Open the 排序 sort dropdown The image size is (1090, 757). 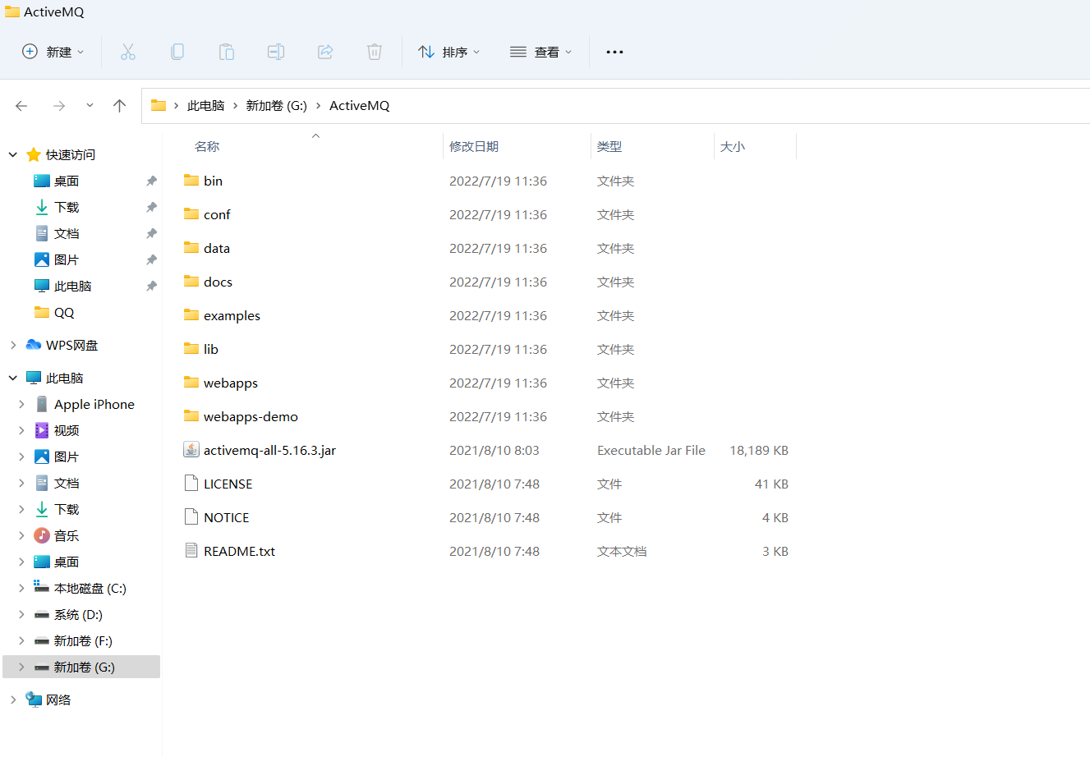click(449, 52)
